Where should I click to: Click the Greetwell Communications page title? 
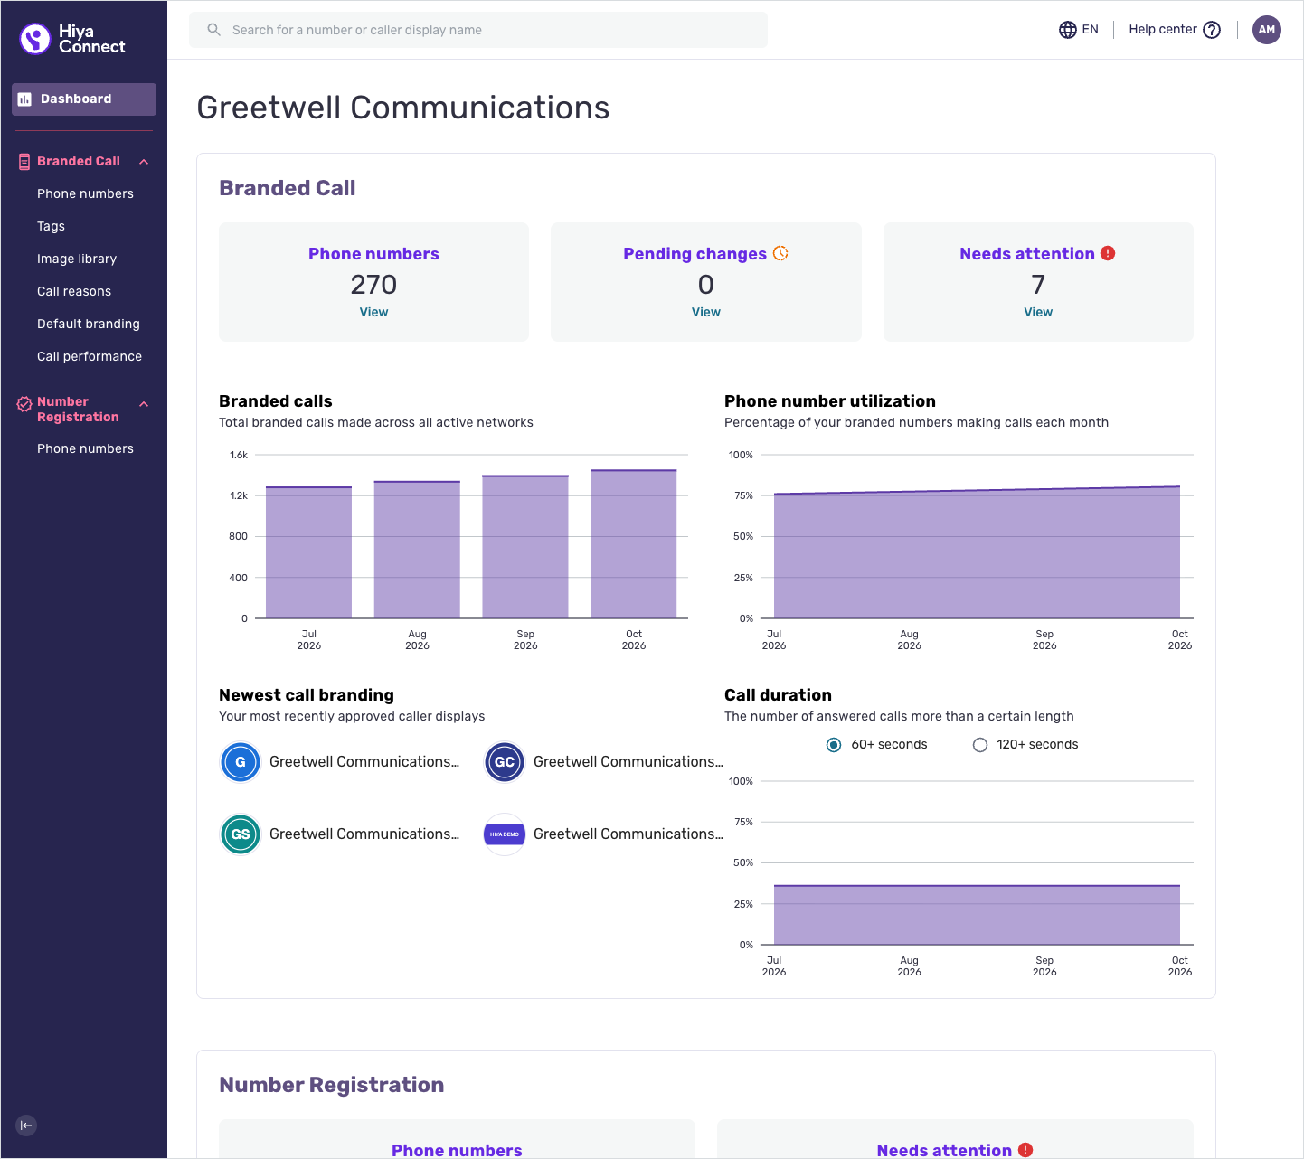tap(403, 108)
